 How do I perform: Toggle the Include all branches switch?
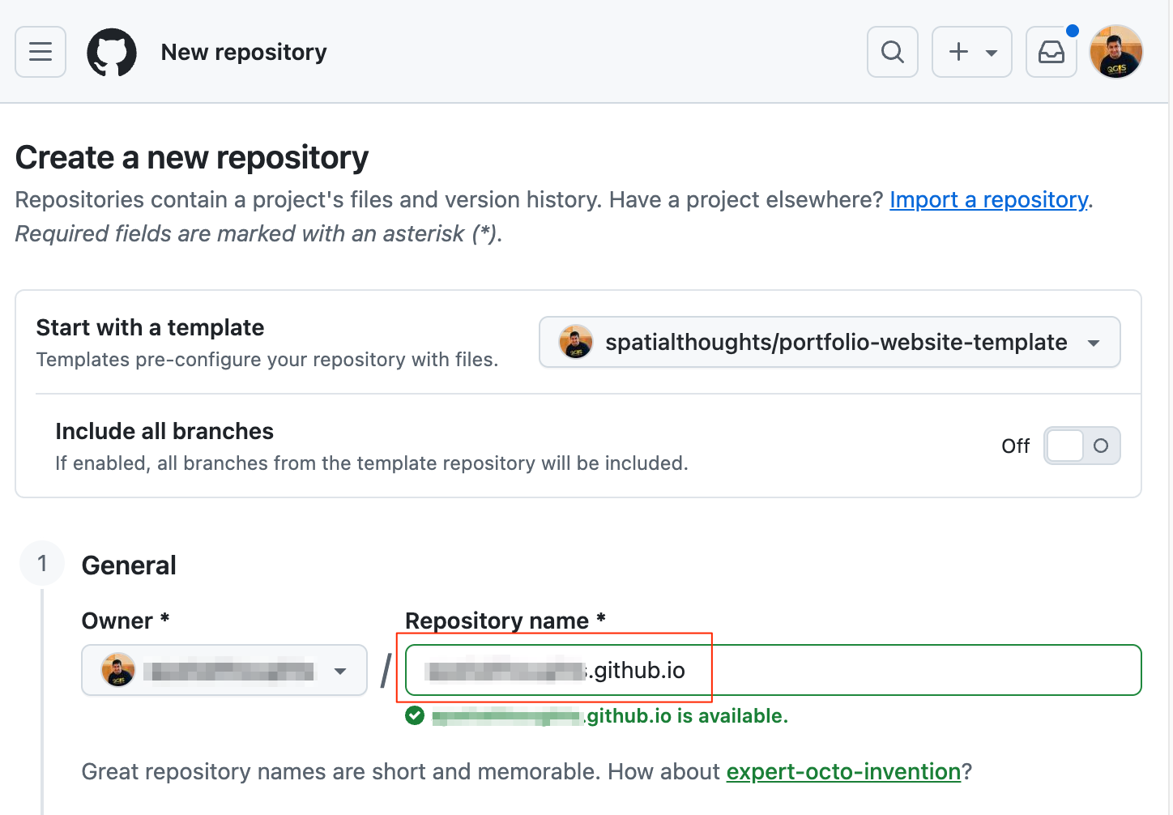point(1081,446)
